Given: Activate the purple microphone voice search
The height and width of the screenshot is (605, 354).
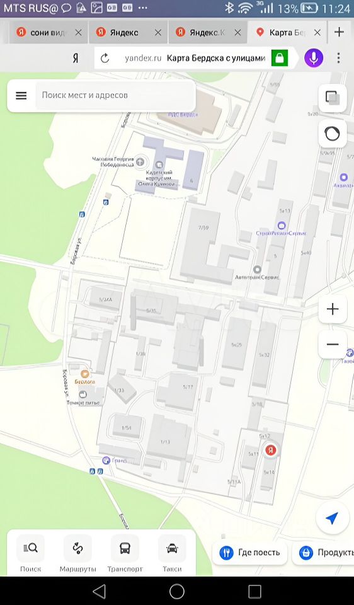Looking at the screenshot, I should coord(314,58).
